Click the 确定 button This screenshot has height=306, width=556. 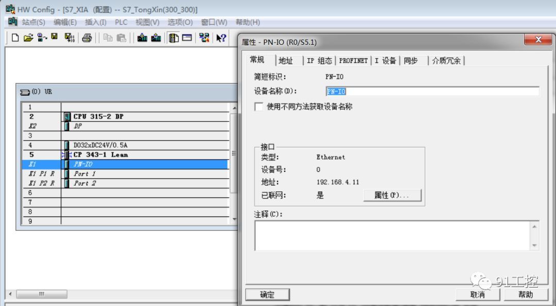267,295
